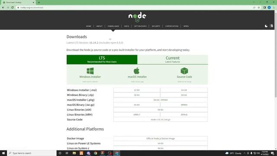
Task: Share this page using the share icon
Action: click(x=254, y=8)
